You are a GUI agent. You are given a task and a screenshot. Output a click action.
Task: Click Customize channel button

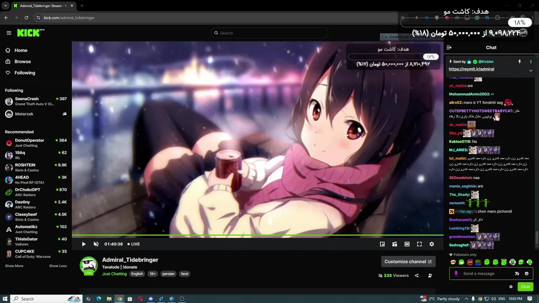click(x=408, y=261)
